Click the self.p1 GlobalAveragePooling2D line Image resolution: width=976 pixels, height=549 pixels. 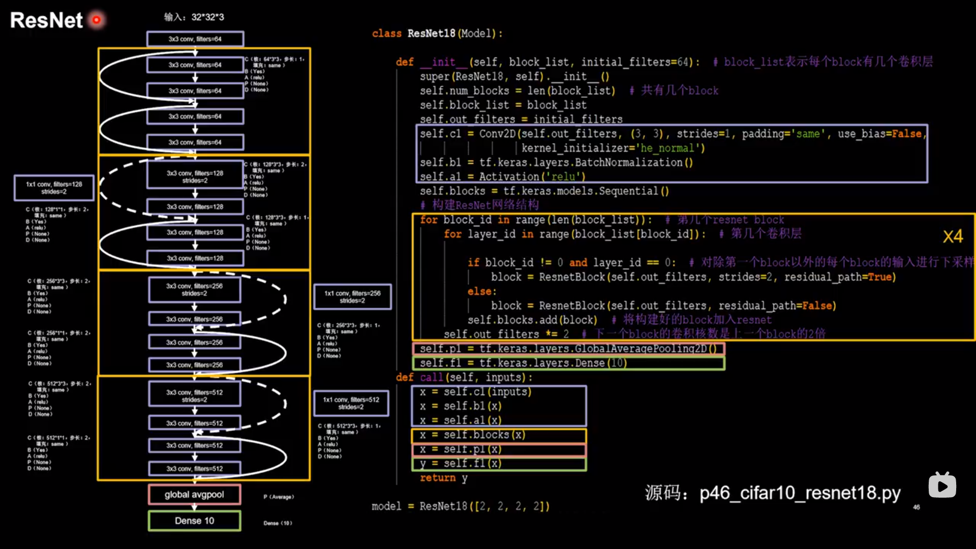click(x=568, y=349)
